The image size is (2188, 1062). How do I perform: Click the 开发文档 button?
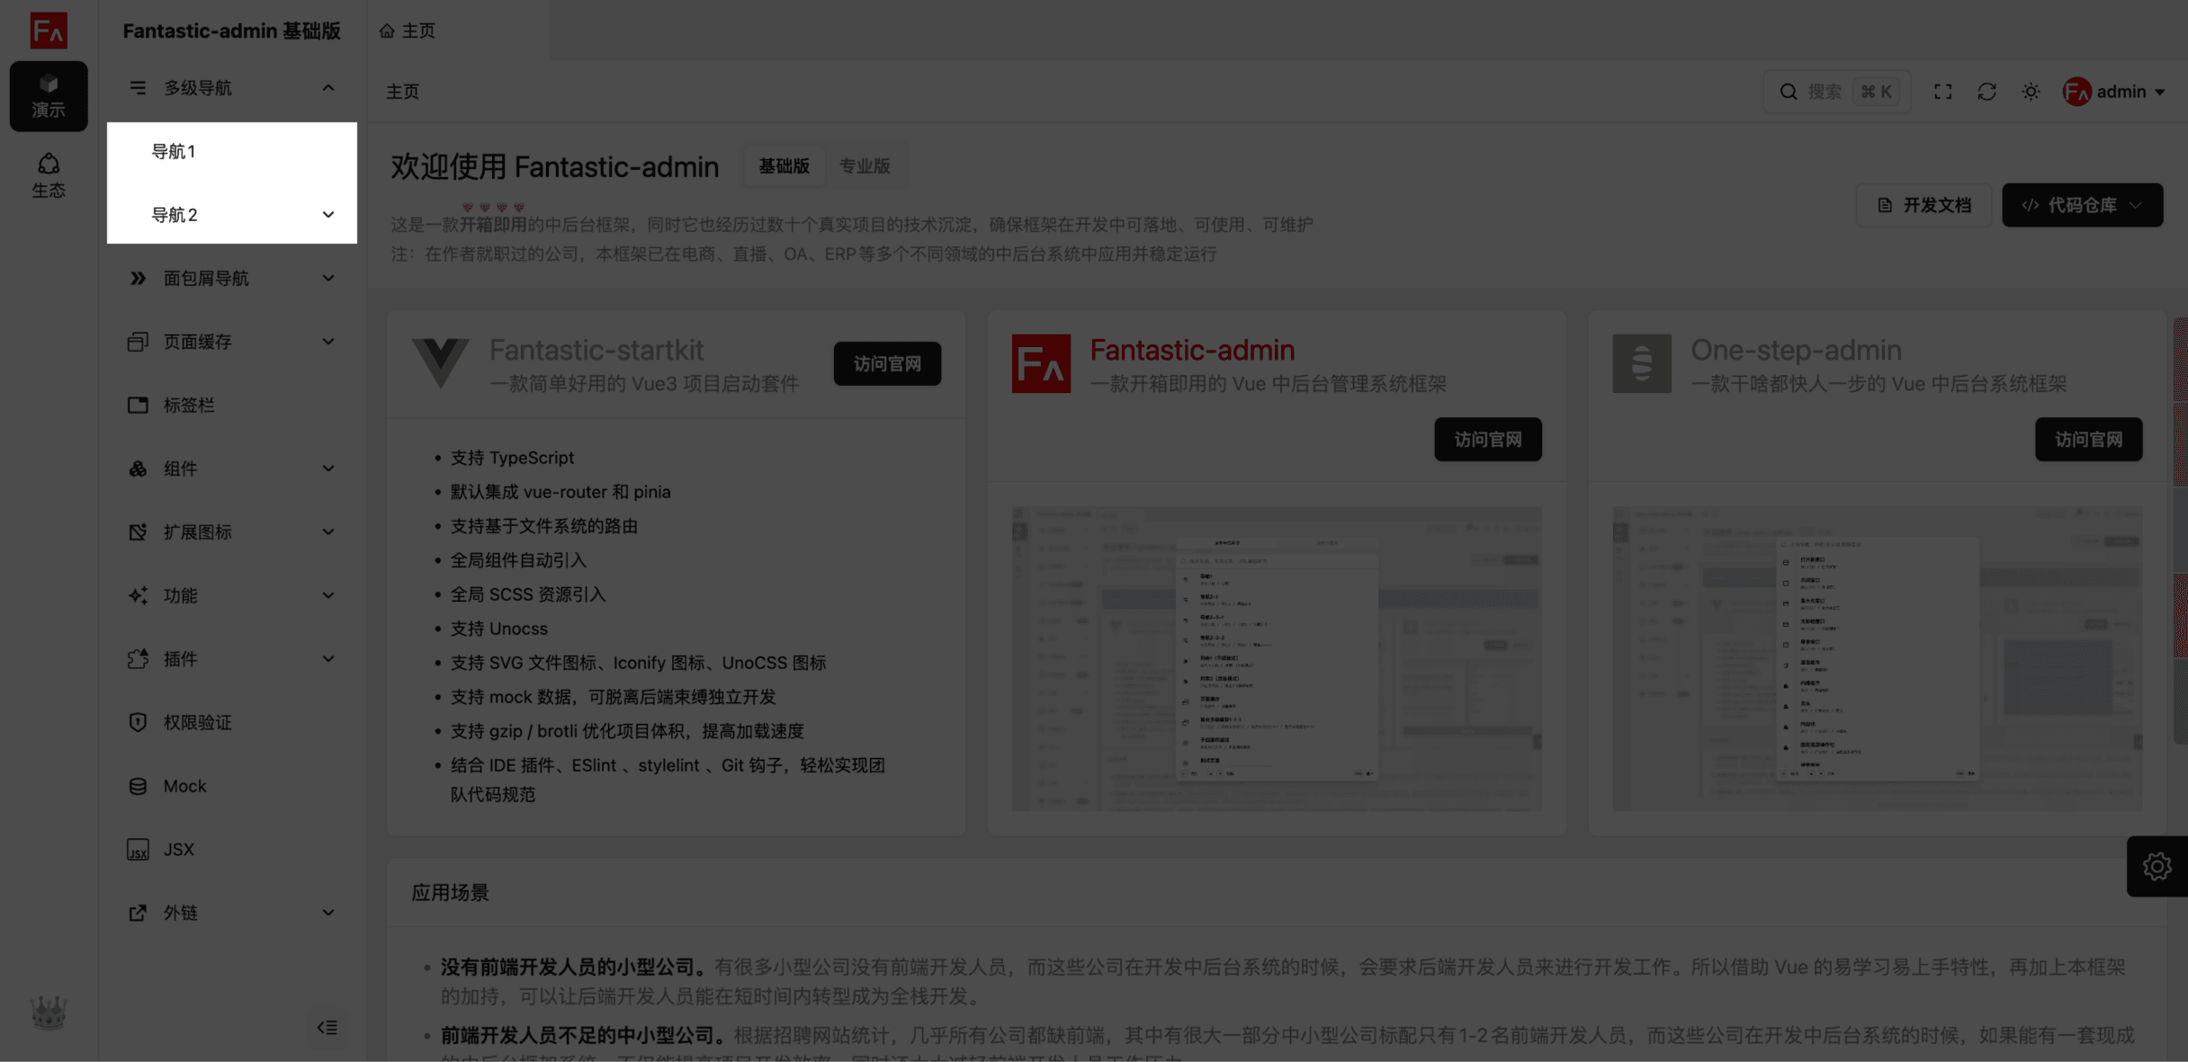(x=1923, y=205)
